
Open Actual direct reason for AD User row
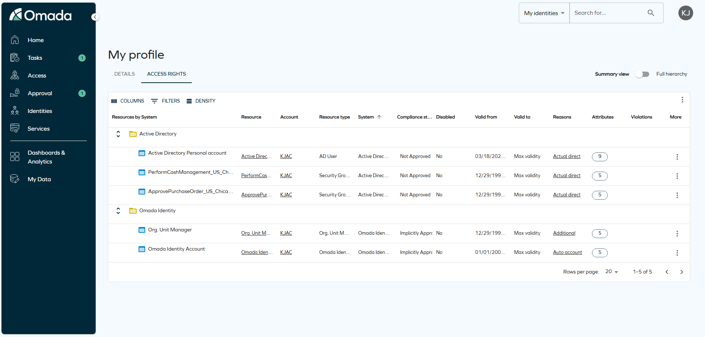567,157
